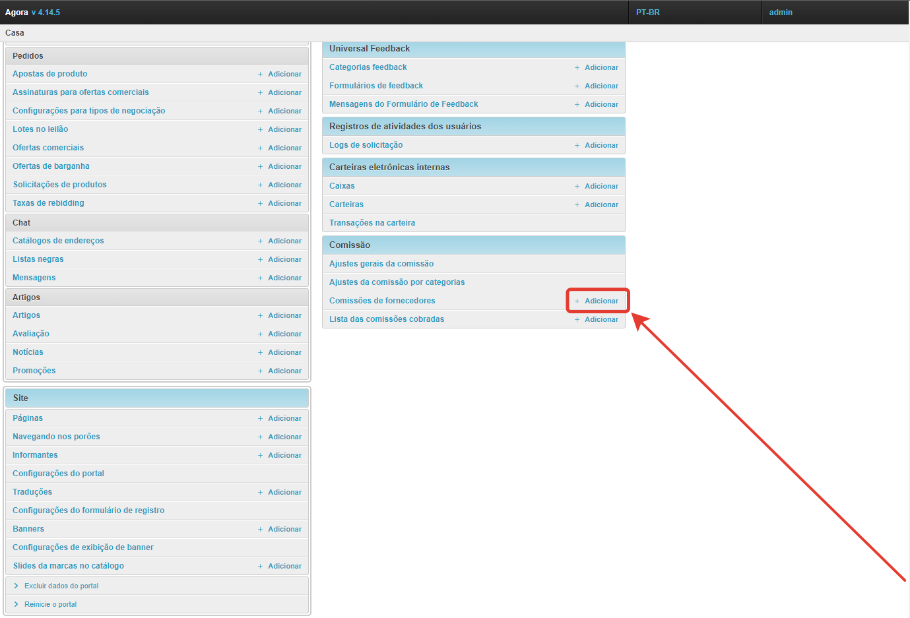Click the plus icon beside Apostas de produto
Screen dimensions: 910x618
[260, 75]
